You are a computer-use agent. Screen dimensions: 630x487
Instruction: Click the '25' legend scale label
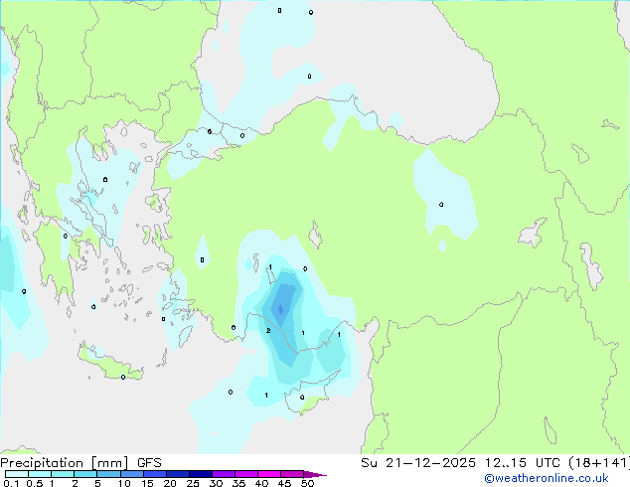click(x=193, y=483)
